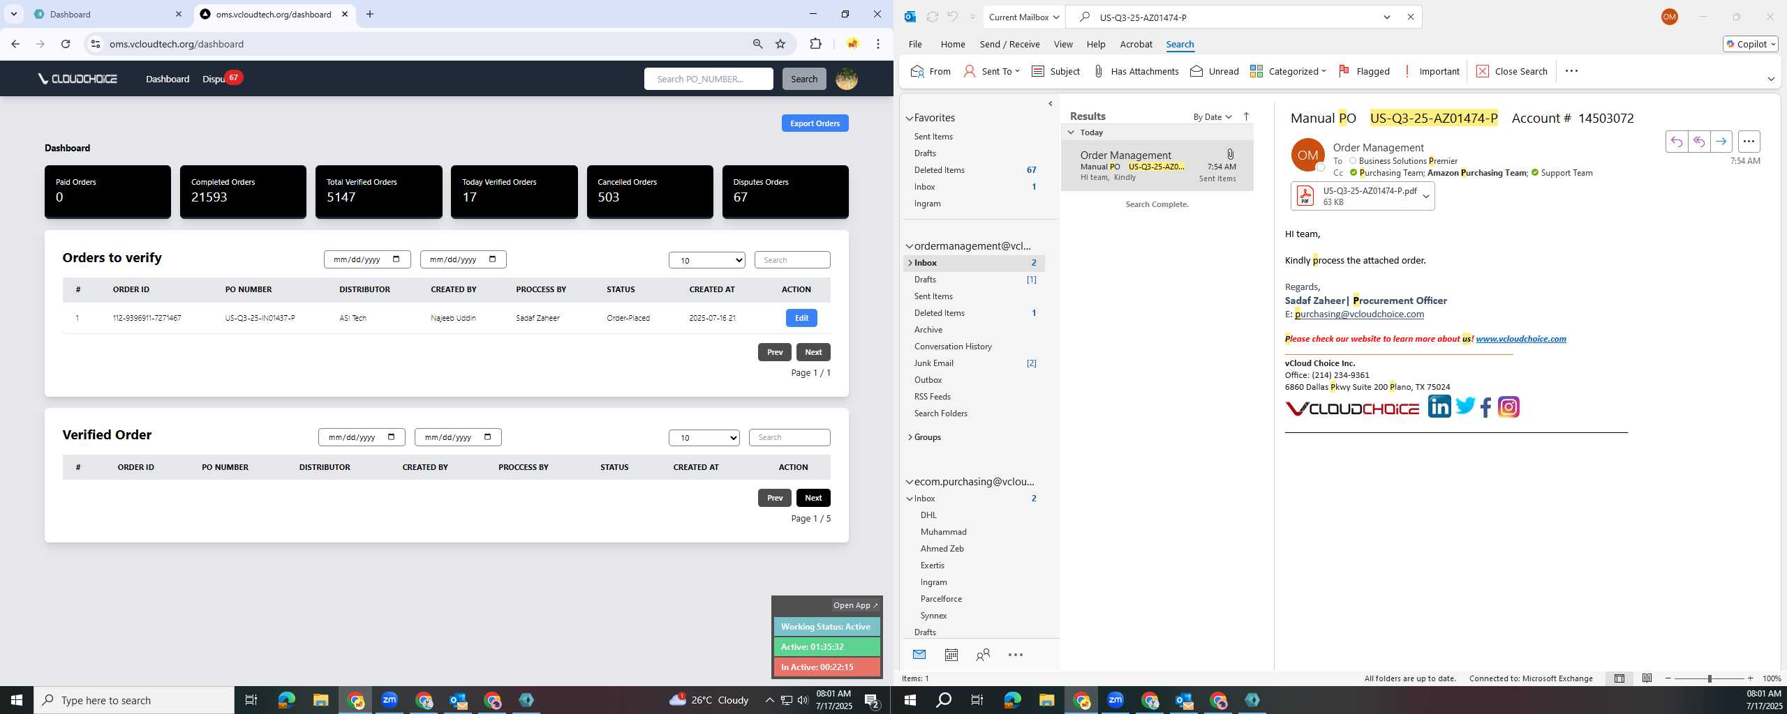Image resolution: width=1787 pixels, height=714 pixels.
Task: Select the Order Management email in Results
Action: tap(1157, 166)
